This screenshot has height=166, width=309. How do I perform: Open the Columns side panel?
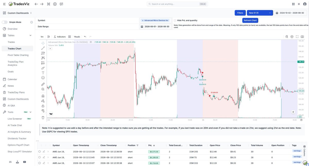point(304,150)
